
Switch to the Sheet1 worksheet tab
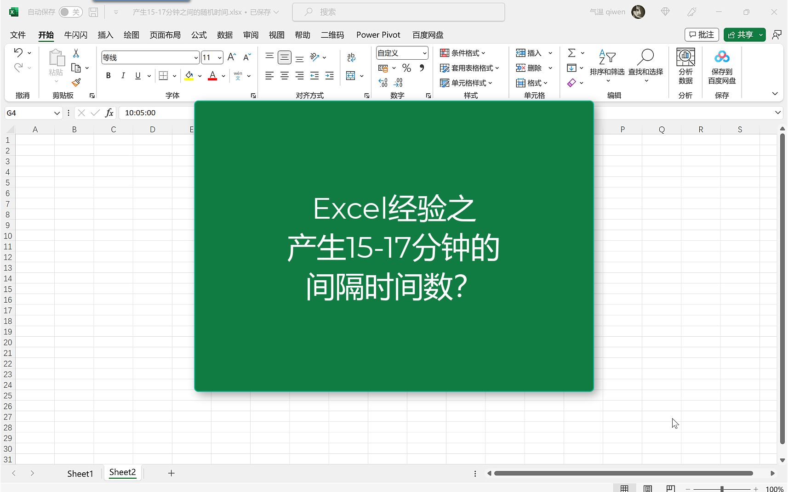pyautogui.click(x=80, y=473)
